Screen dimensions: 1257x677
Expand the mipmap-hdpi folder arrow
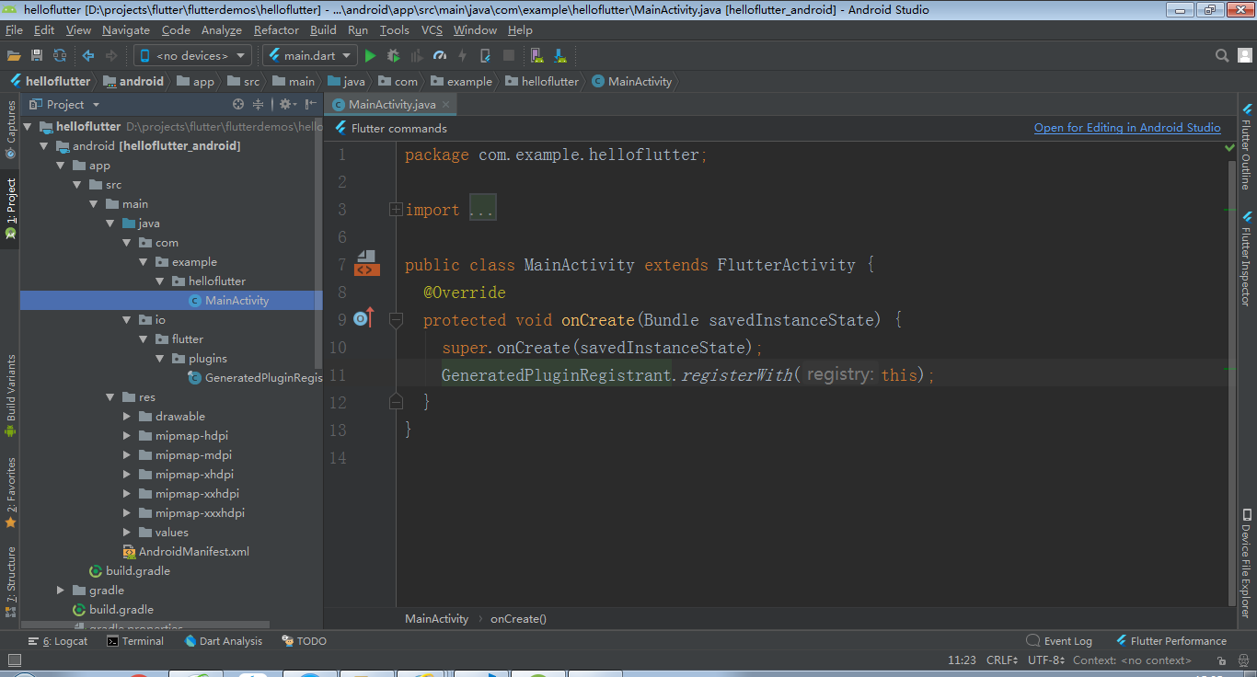pos(128,436)
